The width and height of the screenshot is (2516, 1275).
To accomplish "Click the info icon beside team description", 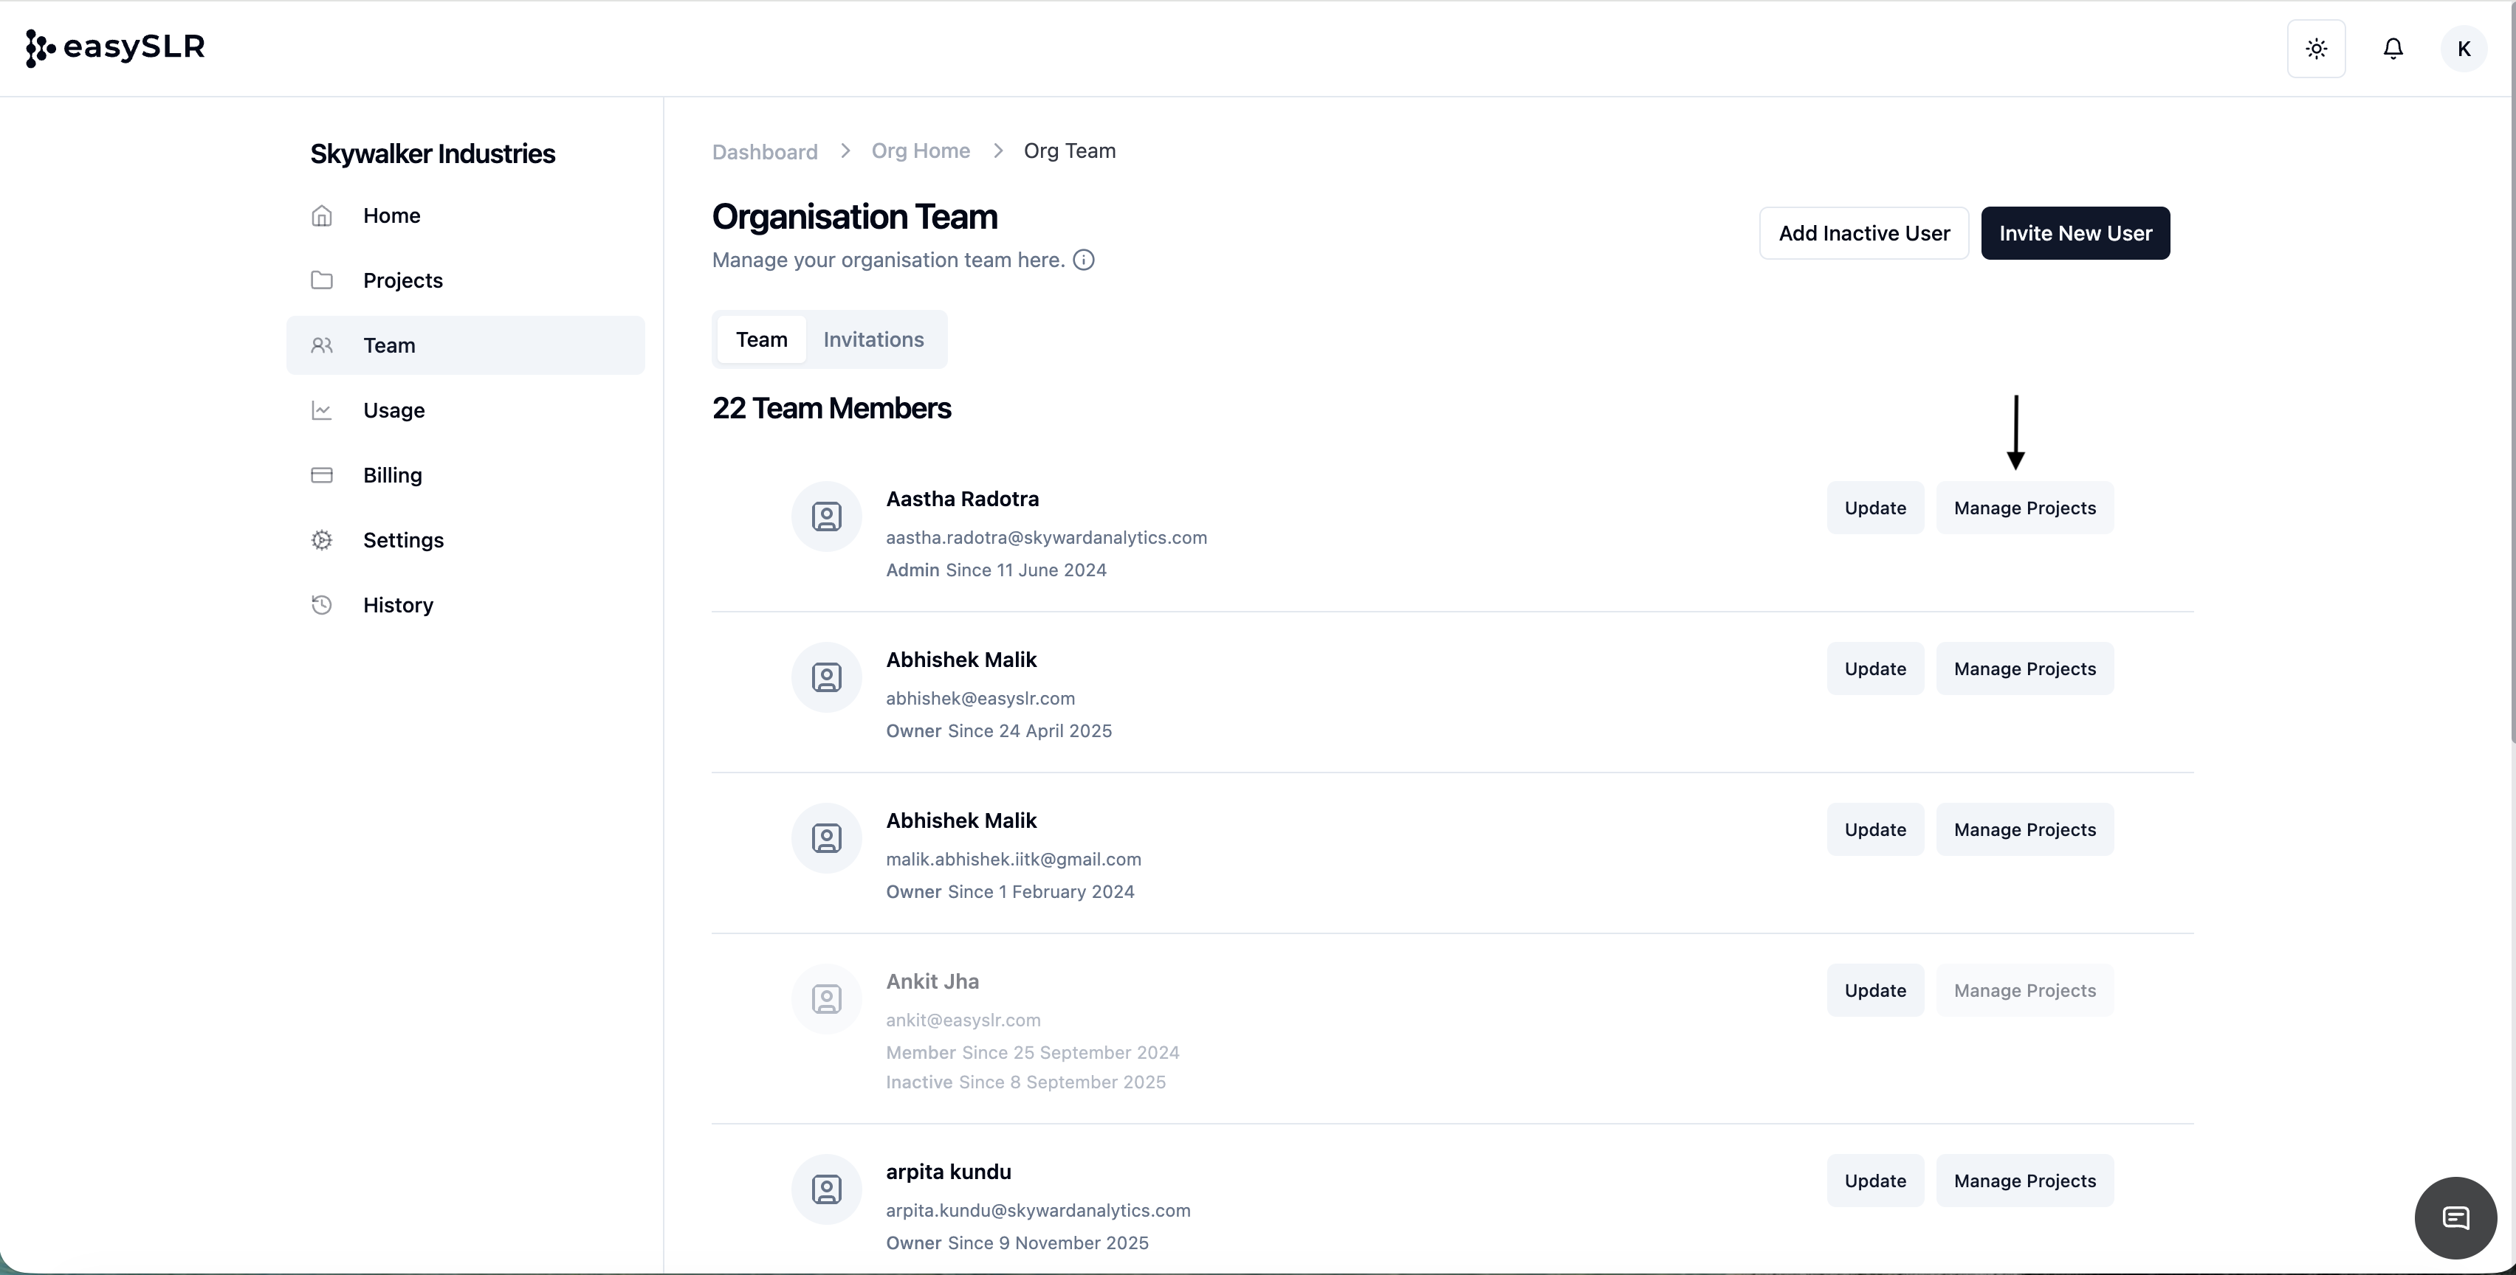I will click(x=1083, y=260).
